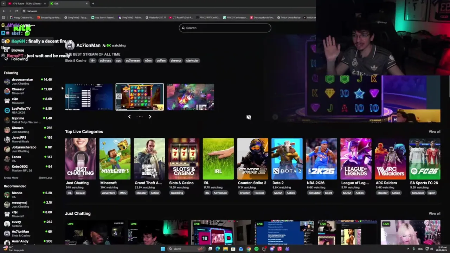Viewport: 450px width, 253px height.
Task: Open the FIFA 23 Card creator bookmark
Action: point(235,18)
